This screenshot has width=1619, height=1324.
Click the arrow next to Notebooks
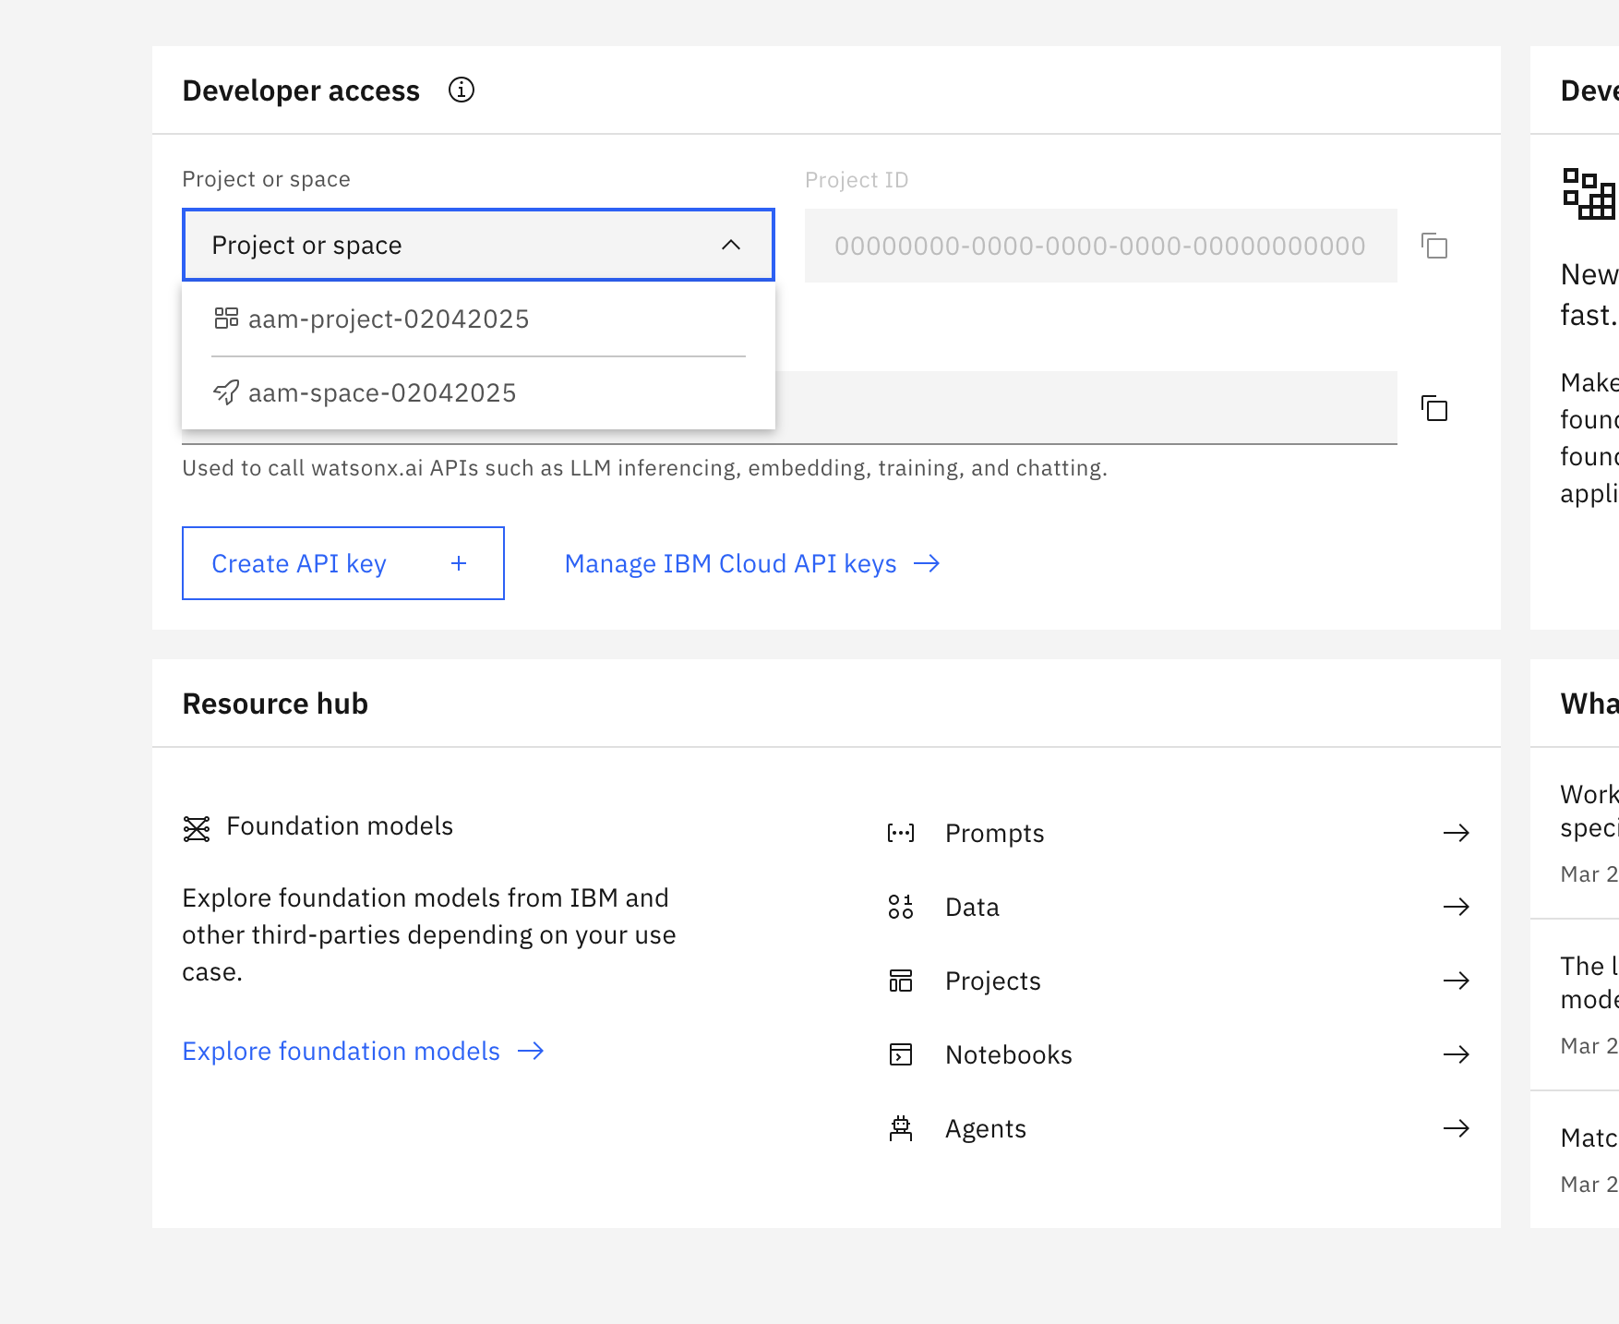pos(1457,1054)
